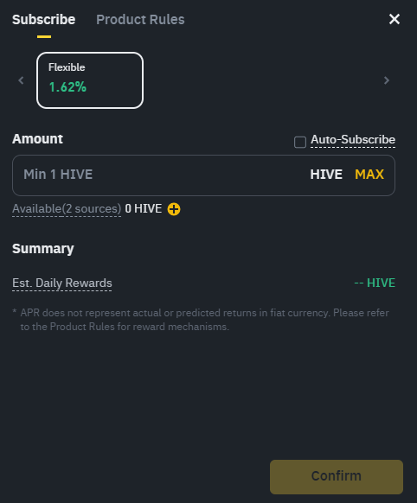Click the 0 HIVE available balance
Image resolution: width=417 pixels, height=503 pixels.
143,209
